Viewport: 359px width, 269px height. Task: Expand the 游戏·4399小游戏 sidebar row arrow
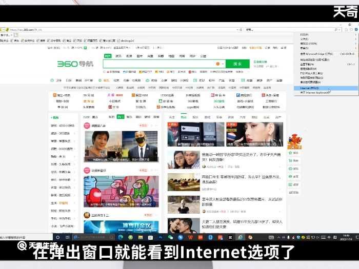click(x=75, y=126)
